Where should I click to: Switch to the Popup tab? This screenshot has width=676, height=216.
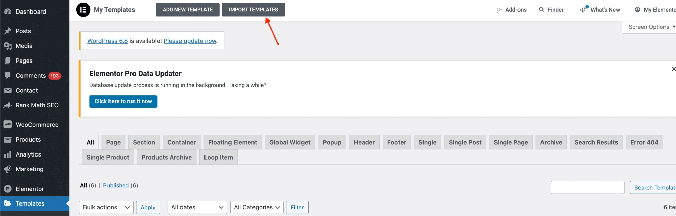point(332,142)
